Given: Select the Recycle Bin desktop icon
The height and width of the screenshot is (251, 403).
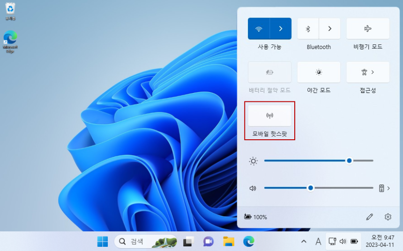Looking at the screenshot, I should [x=10, y=11].
